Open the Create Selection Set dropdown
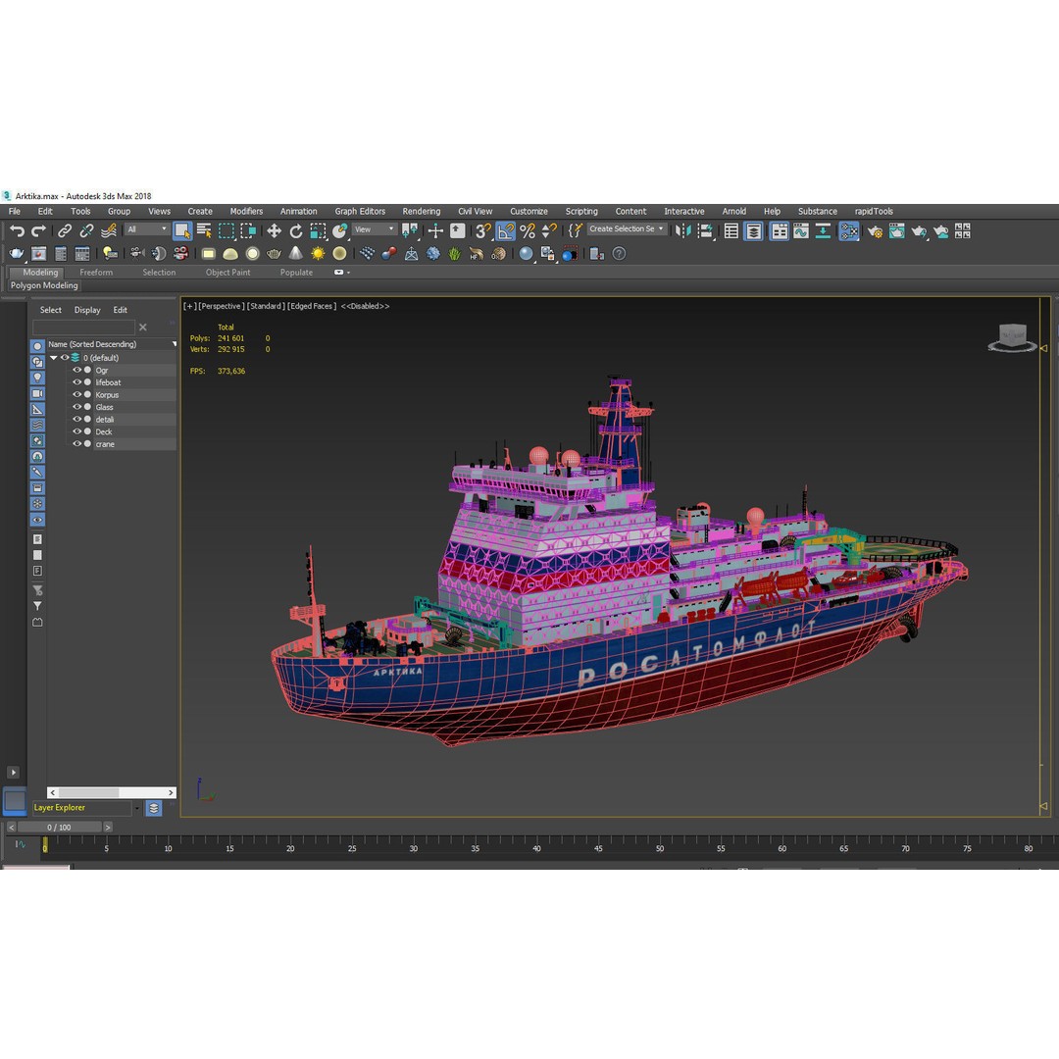The width and height of the screenshot is (1059, 1059). (x=626, y=228)
